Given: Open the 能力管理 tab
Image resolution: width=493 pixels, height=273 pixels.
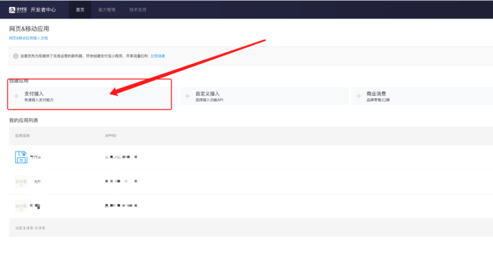Looking at the screenshot, I should tap(107, 10).
